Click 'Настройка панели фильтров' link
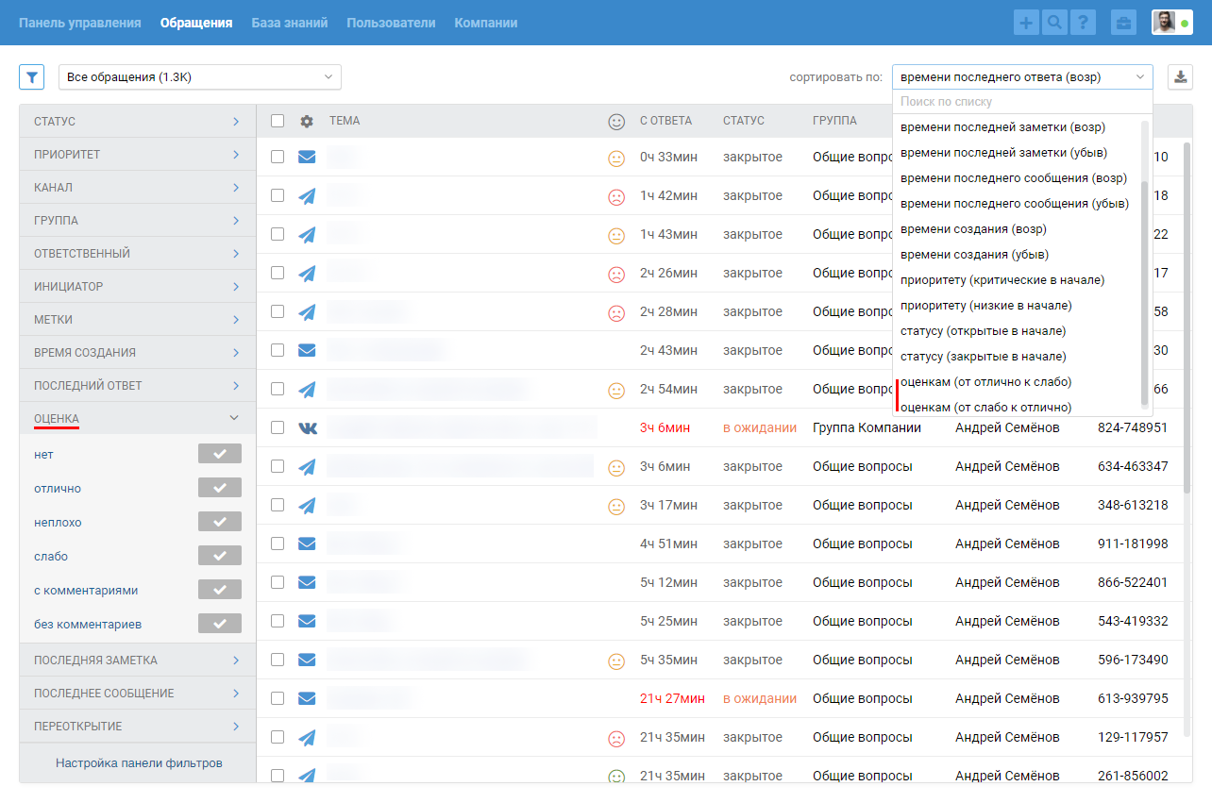This screenshot has width=1212, height=803. [x=139, y=762]
